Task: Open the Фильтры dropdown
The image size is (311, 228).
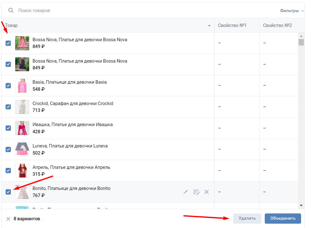Action: click(x=292, y=11)
